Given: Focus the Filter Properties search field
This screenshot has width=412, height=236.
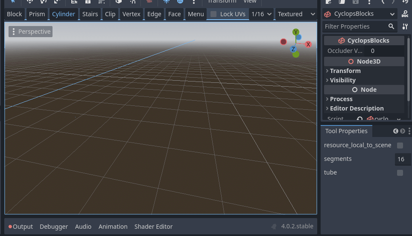Looking at the screenshot, I should tap(360, 26).
